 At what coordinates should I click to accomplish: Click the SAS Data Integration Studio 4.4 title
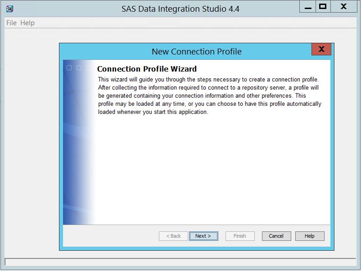point(180,9)
